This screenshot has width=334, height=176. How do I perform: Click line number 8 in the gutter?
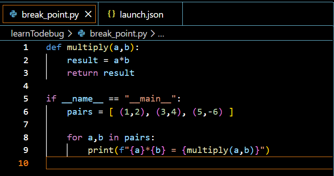(26, 137)
